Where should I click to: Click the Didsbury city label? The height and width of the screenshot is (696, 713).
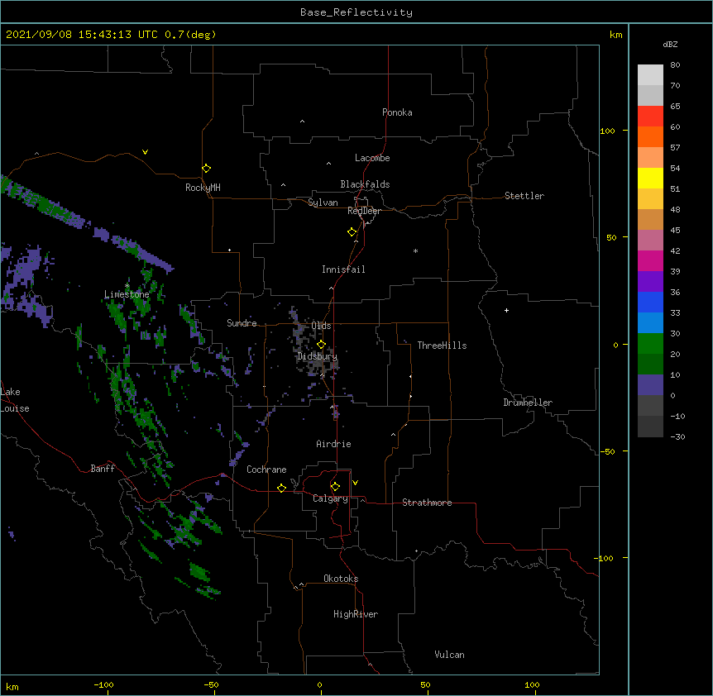(x=318, y=356)
